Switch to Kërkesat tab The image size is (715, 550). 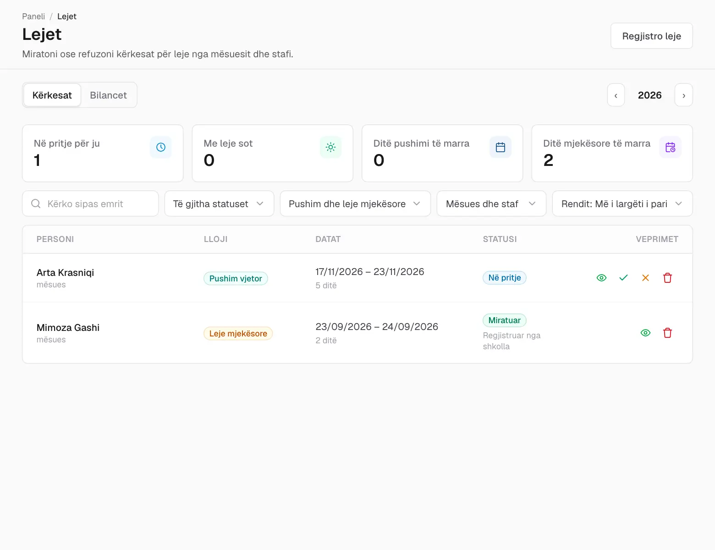point(52,95)
